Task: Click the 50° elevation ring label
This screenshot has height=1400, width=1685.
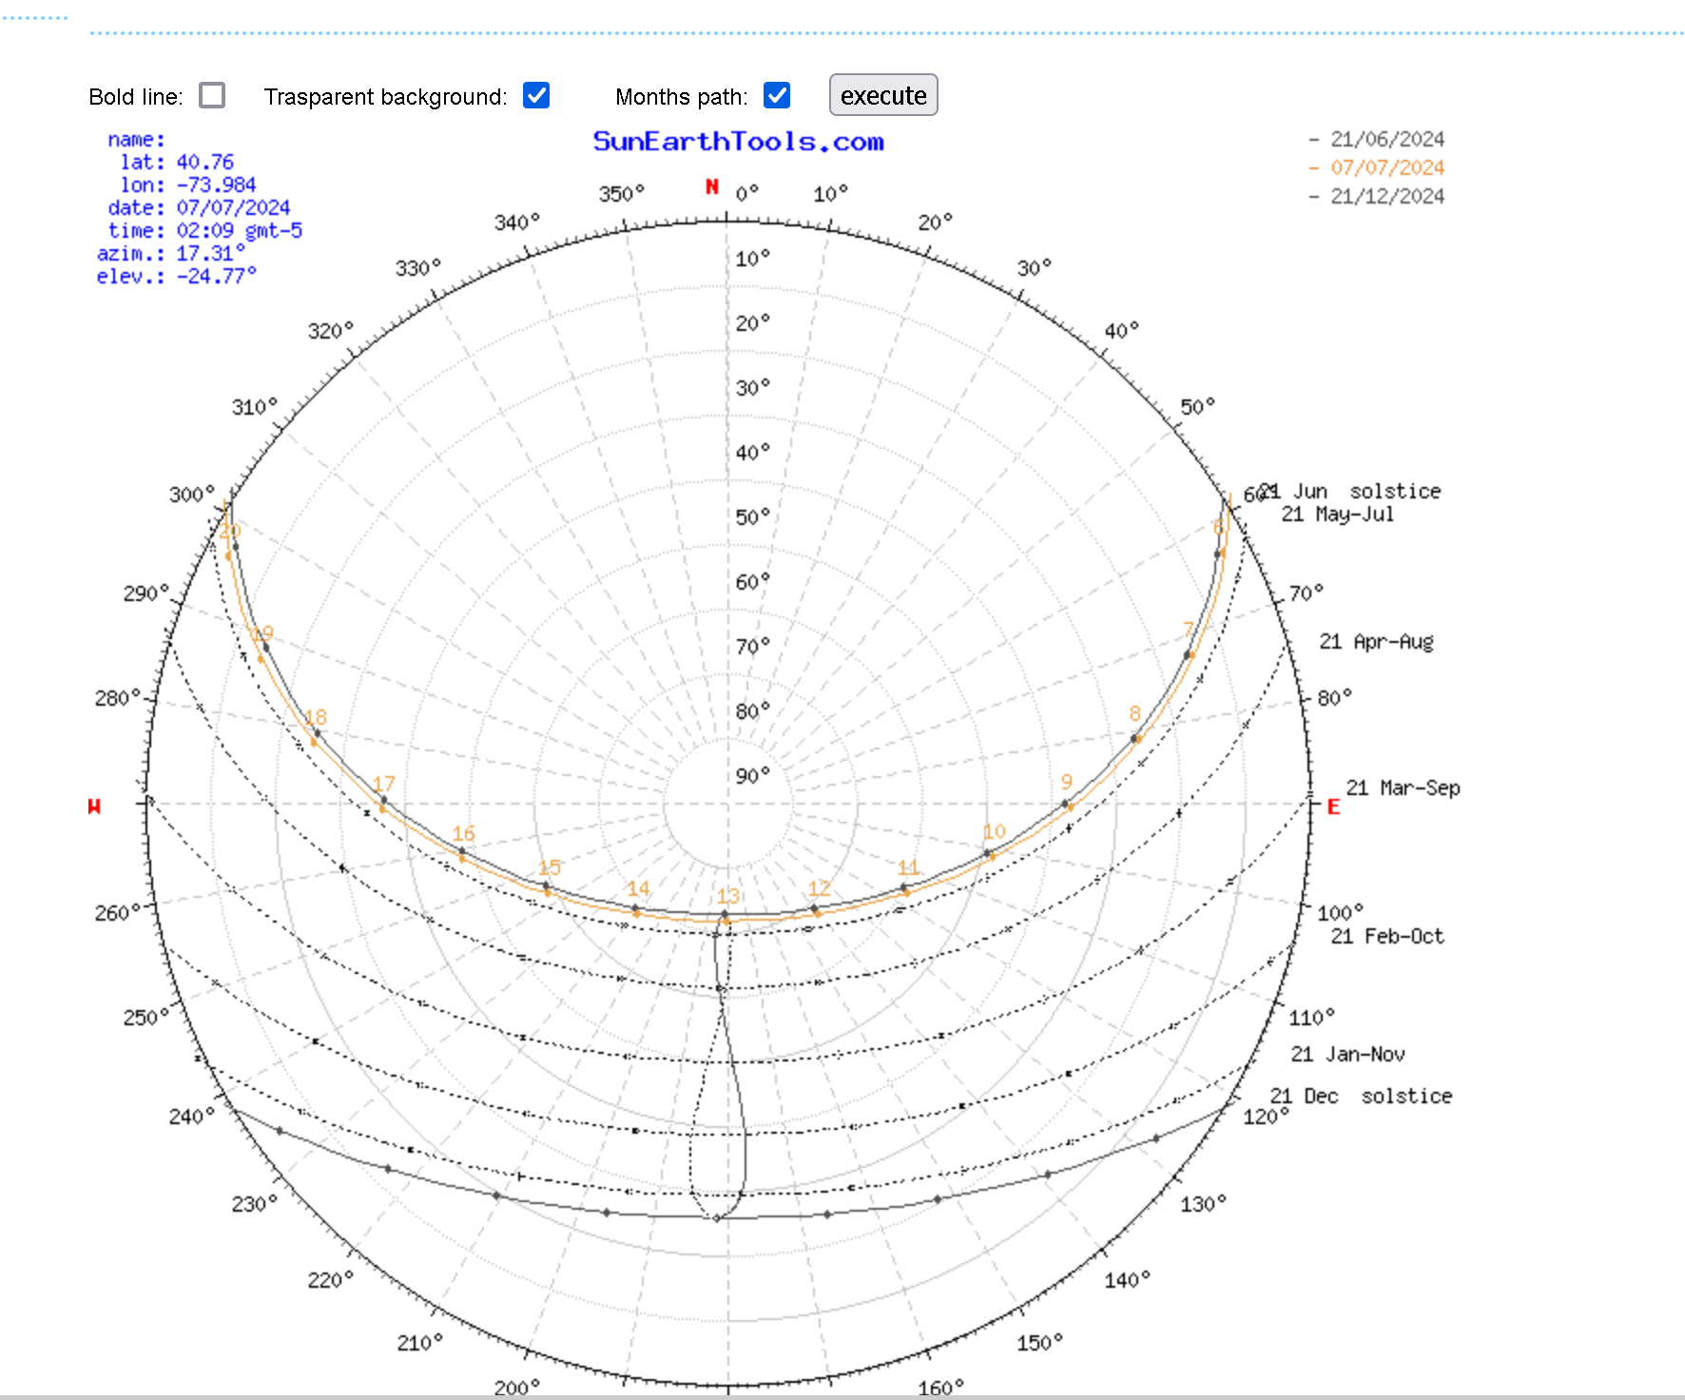Action: 752,517
